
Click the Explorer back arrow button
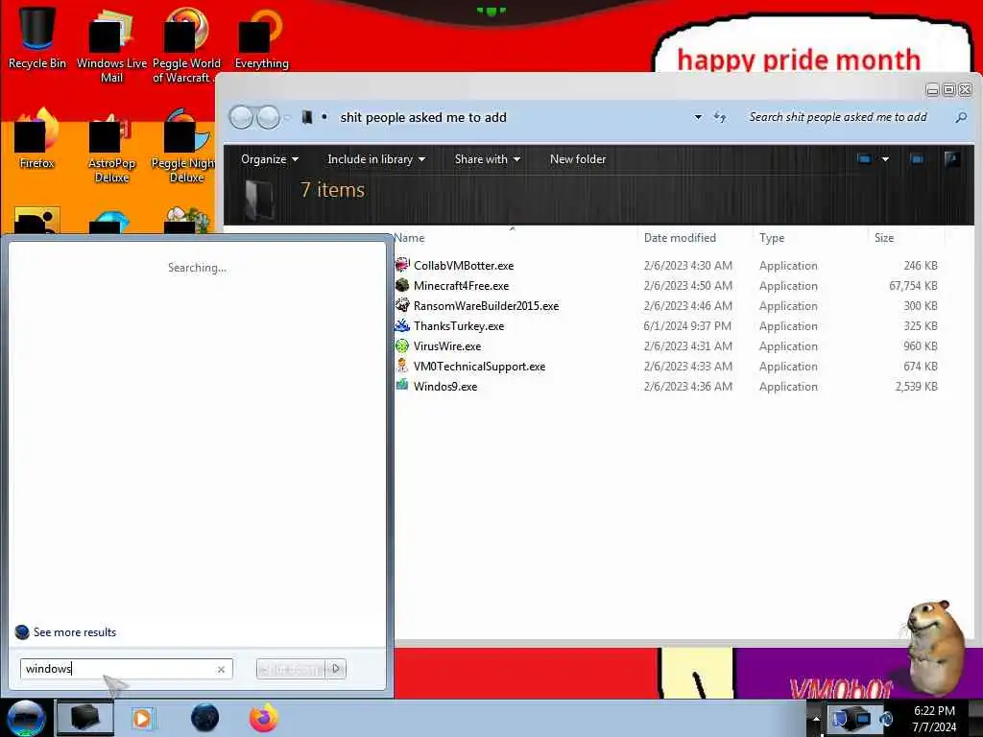click(241, 117)
